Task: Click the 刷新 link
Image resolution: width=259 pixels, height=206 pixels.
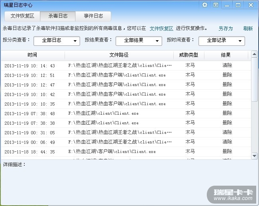Action: pyautogui.click(x=248, y=29)
